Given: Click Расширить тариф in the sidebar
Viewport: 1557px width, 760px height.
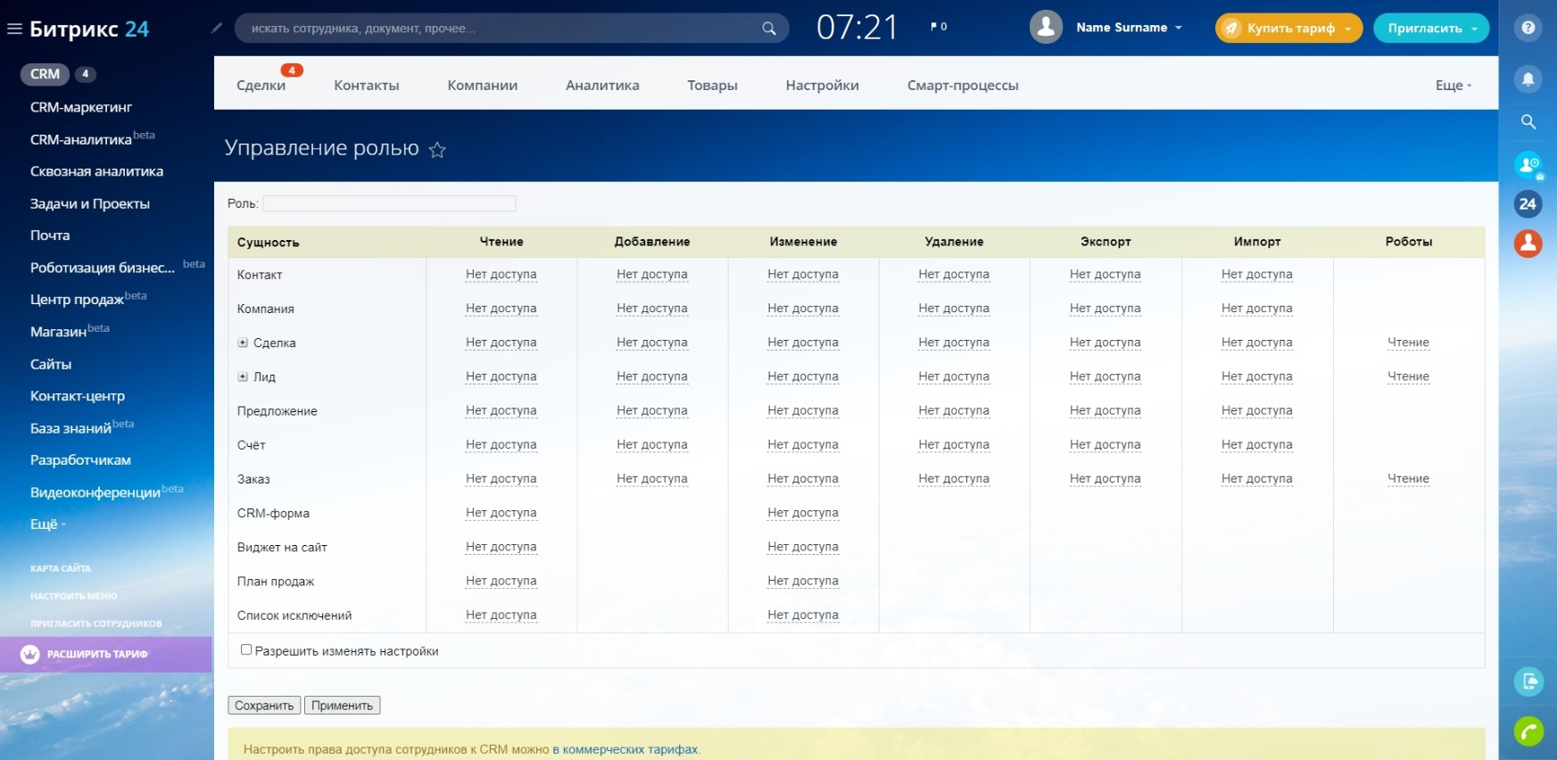Looking at the screenshot, I should pyautogui.click(x=106, y=654).
